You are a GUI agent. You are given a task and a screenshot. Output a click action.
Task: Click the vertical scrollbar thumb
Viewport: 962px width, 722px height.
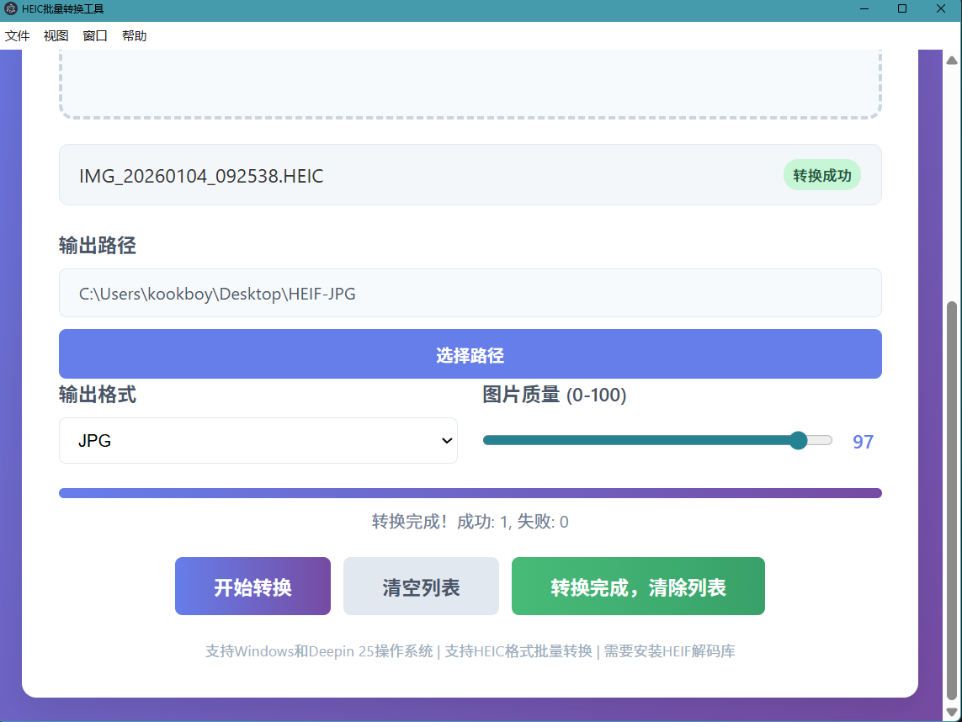tap(952, 500)
